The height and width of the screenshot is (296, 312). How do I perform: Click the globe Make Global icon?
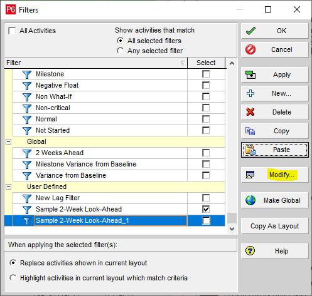point(250,200)
